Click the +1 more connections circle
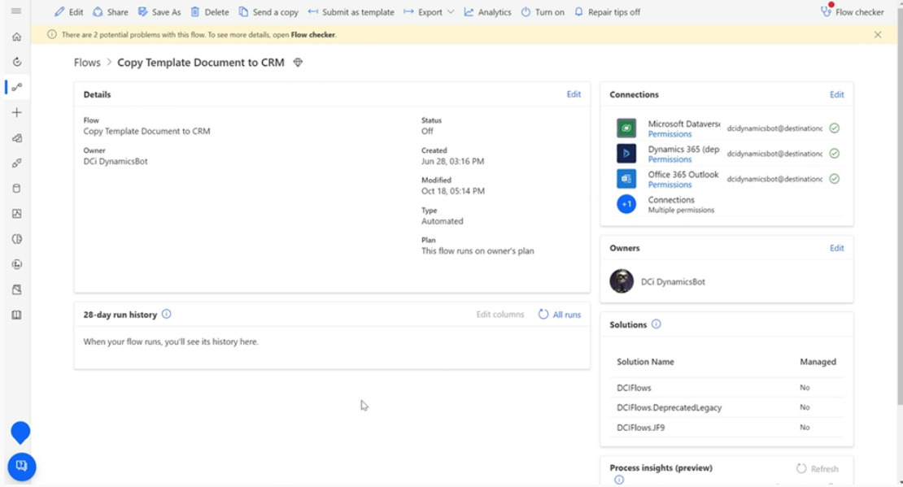Screen dimensions: 903x487 tap(626, 204)
